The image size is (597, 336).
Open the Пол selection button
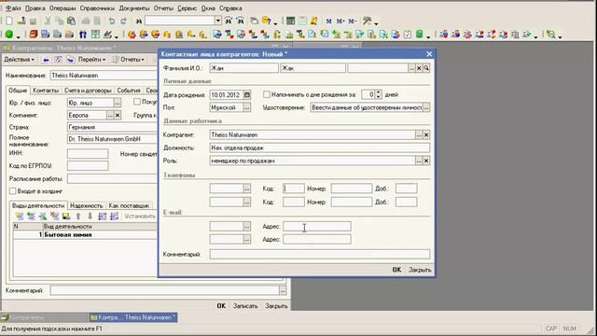coord(246,108)
